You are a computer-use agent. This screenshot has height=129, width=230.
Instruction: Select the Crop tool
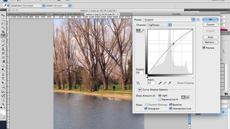3,32
